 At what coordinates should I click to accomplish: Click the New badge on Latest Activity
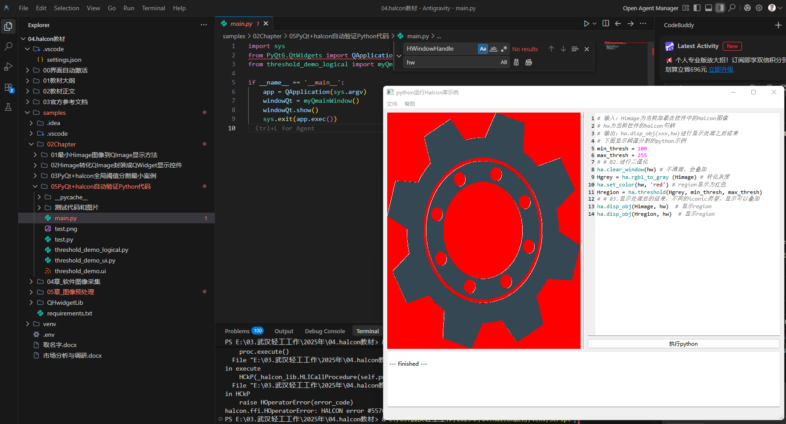[x=732, y=46]
